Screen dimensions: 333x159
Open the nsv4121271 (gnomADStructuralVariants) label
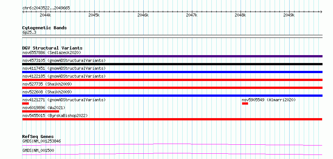pyautogui.click(x=64, y=100)
